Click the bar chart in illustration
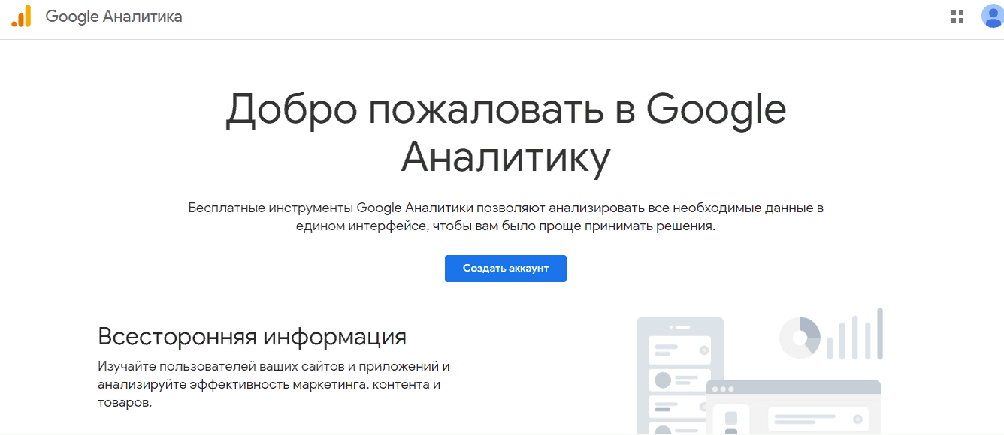Image resolution: width=1004 pixels, height=435 pixels. (x=855, y=334)
